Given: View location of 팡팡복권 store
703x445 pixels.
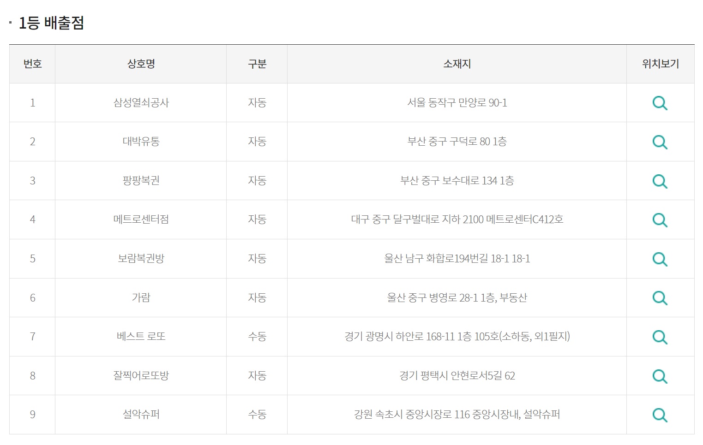Looking at the screenshot, I should pos(660,181).
